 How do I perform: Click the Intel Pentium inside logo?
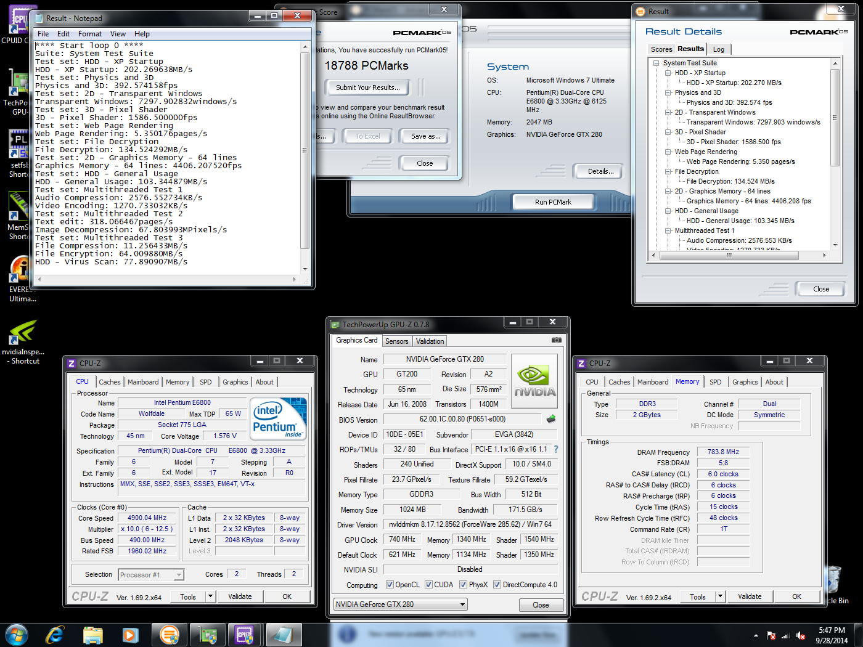tap(279, 418)
